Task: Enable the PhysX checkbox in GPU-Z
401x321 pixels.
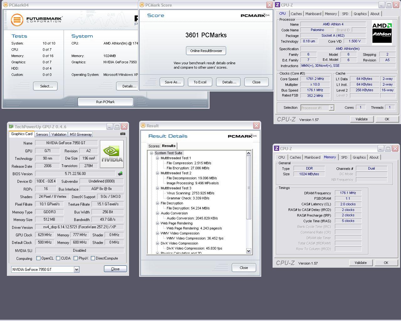Action: 76,258
